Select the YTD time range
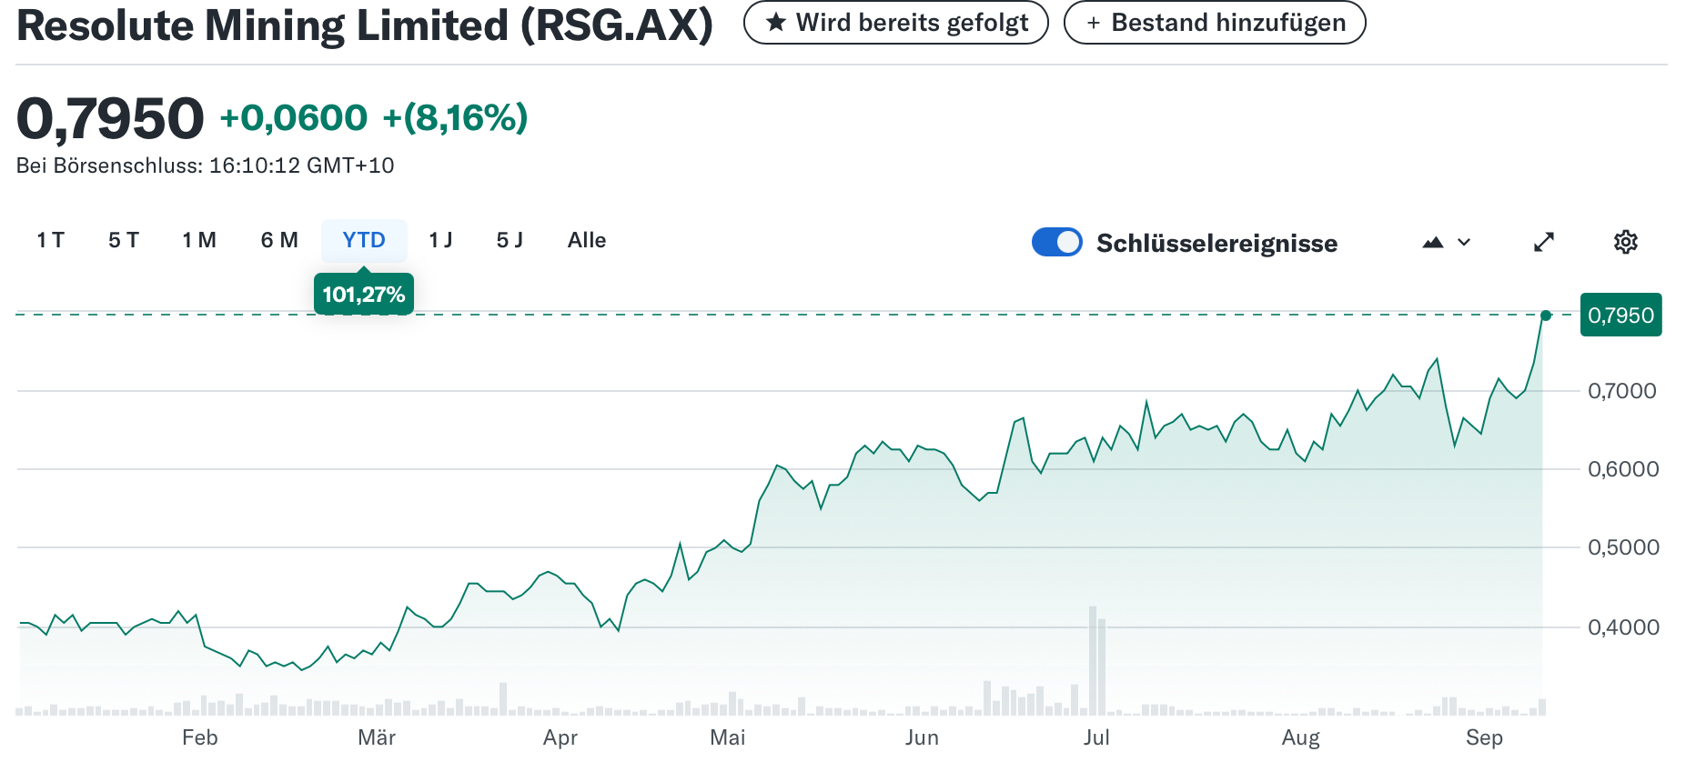 click(x=364, y=240)
